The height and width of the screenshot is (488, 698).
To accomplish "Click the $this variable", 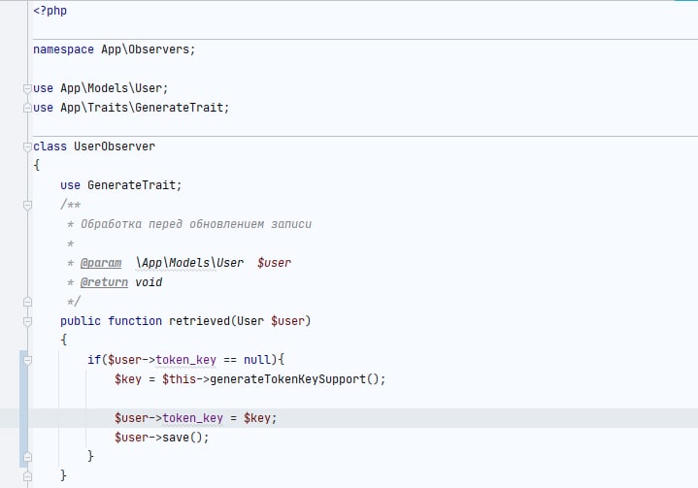I will tap(179, 379).
